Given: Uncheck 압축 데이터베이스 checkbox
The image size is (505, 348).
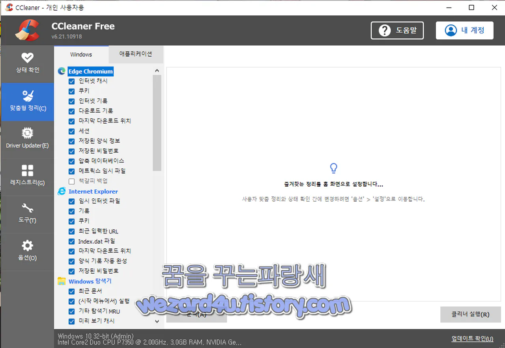Looking at the screenshot, I should 71,161.
